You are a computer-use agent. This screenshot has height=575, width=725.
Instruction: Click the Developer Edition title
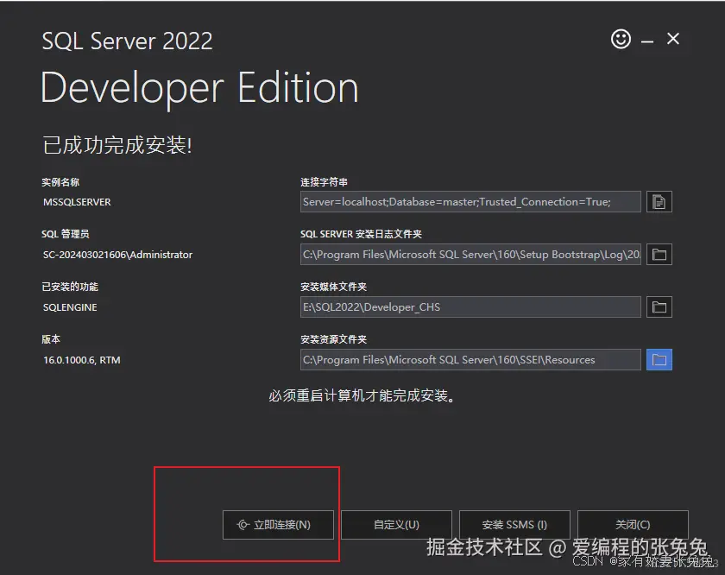[x=199, y=89]
